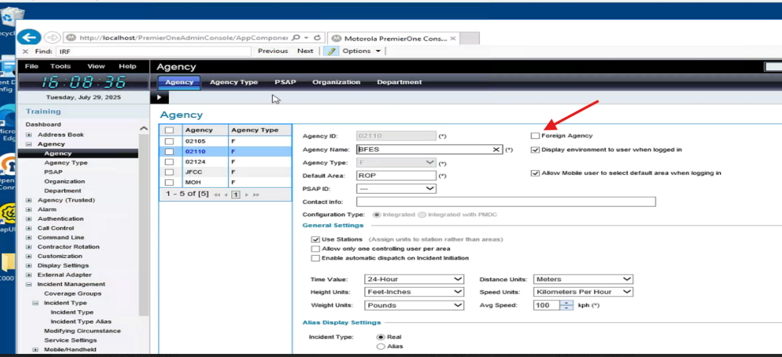Screen dimensions: 782x357
Task: Open Modifying Circumstance in sidebar
Action: pos(82,331)
